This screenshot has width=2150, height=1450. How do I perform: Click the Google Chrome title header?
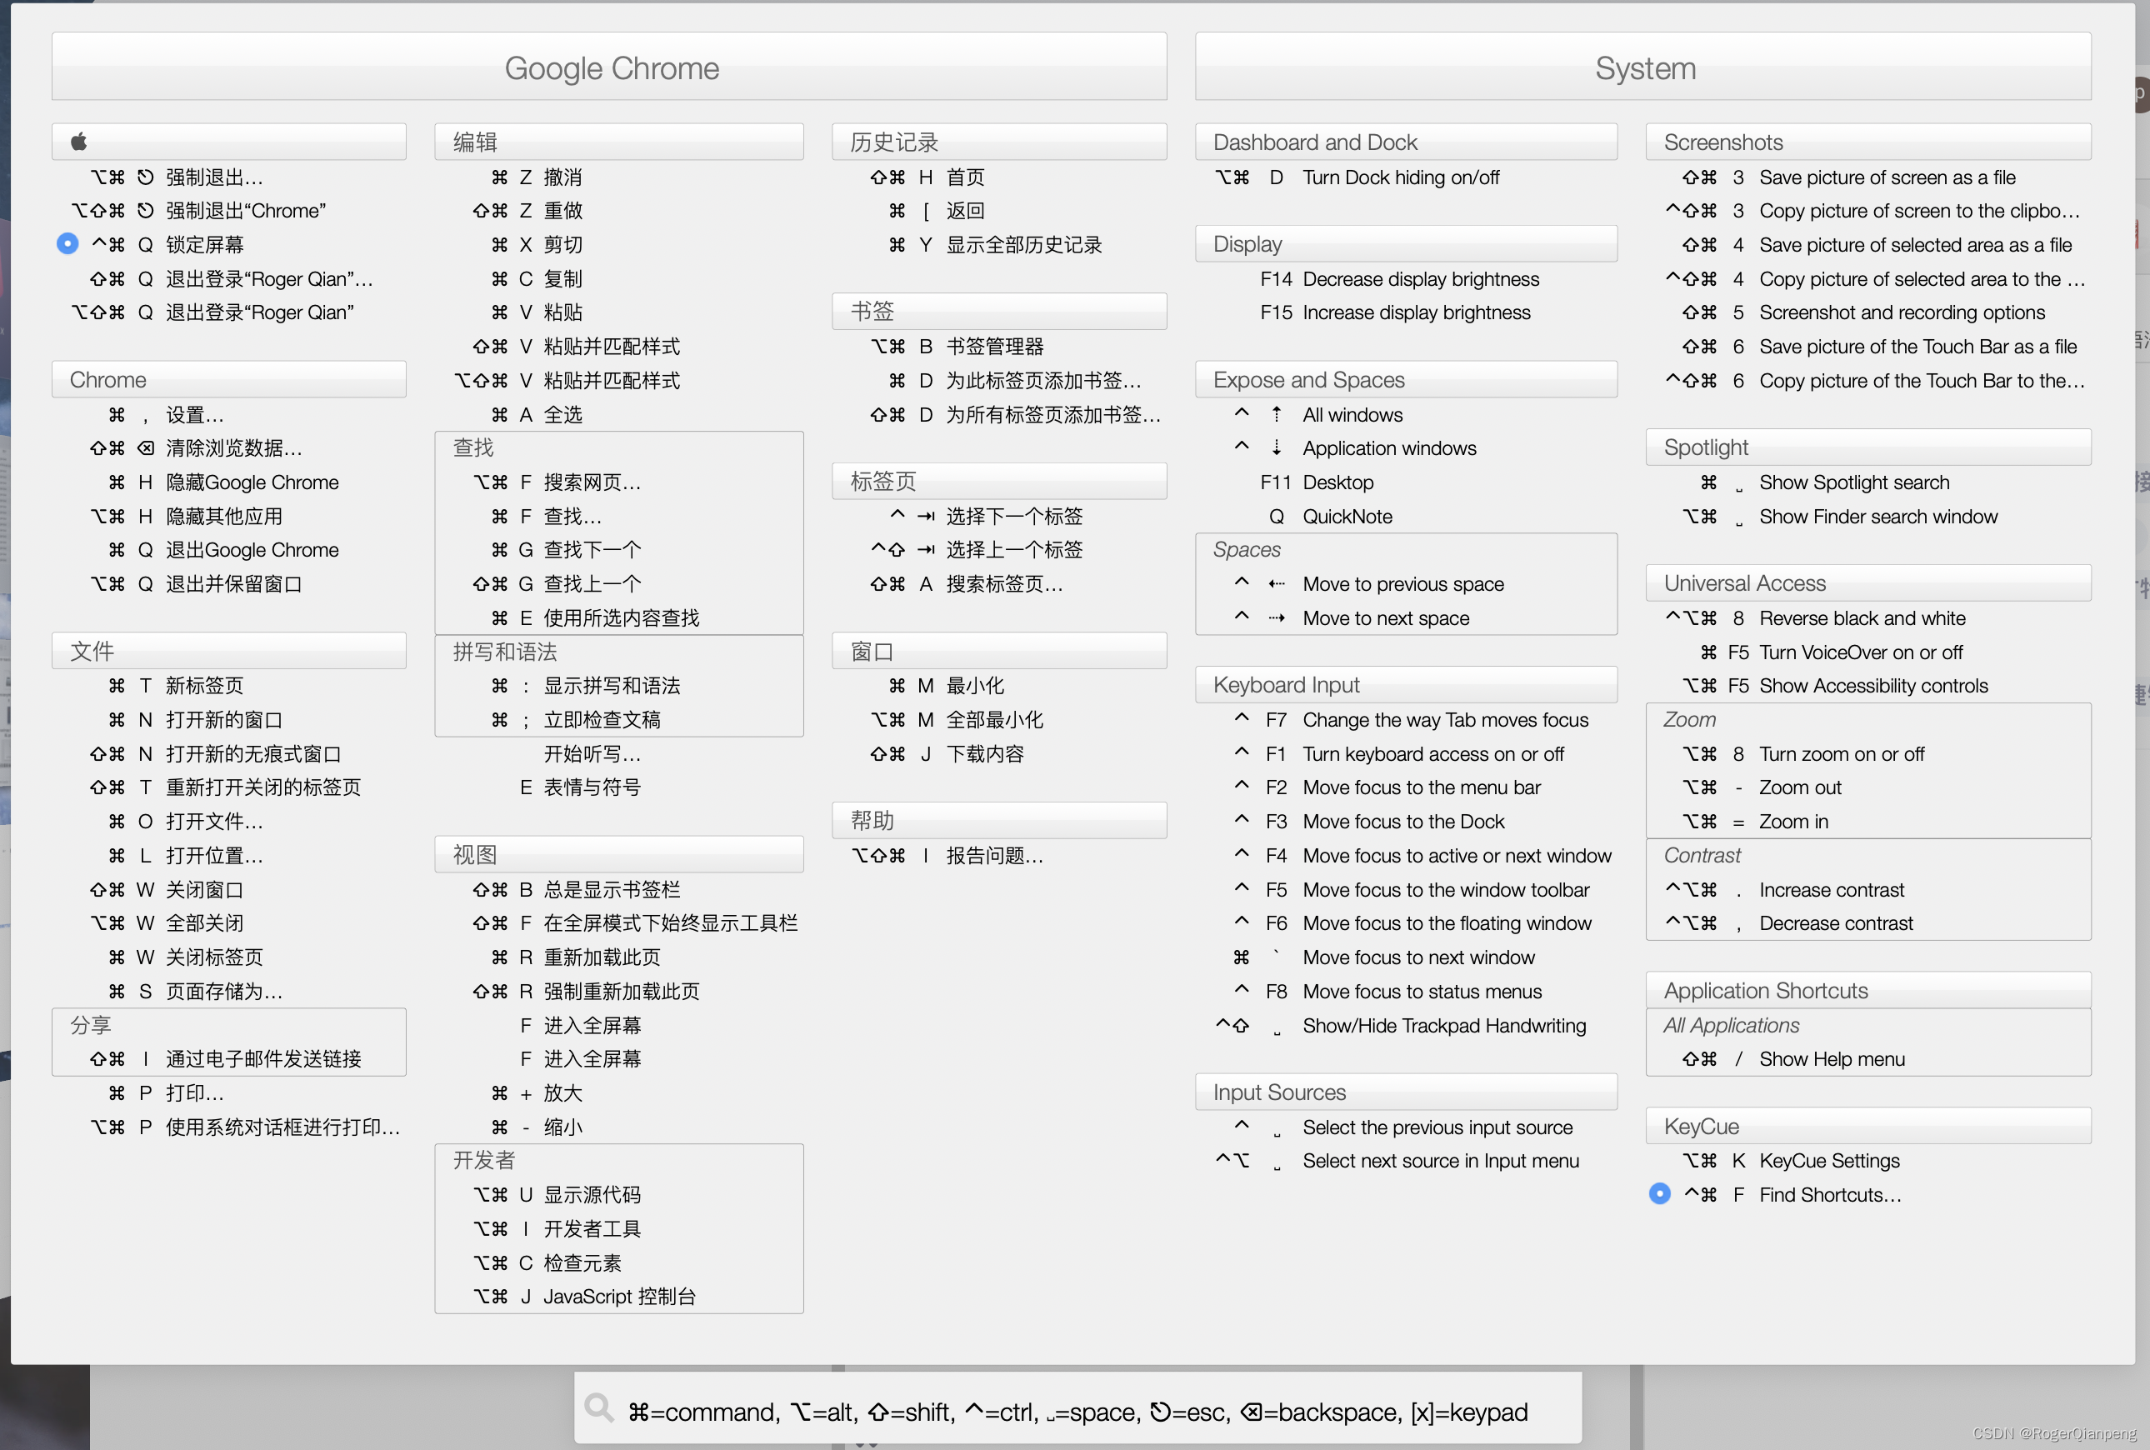(610, 67)
